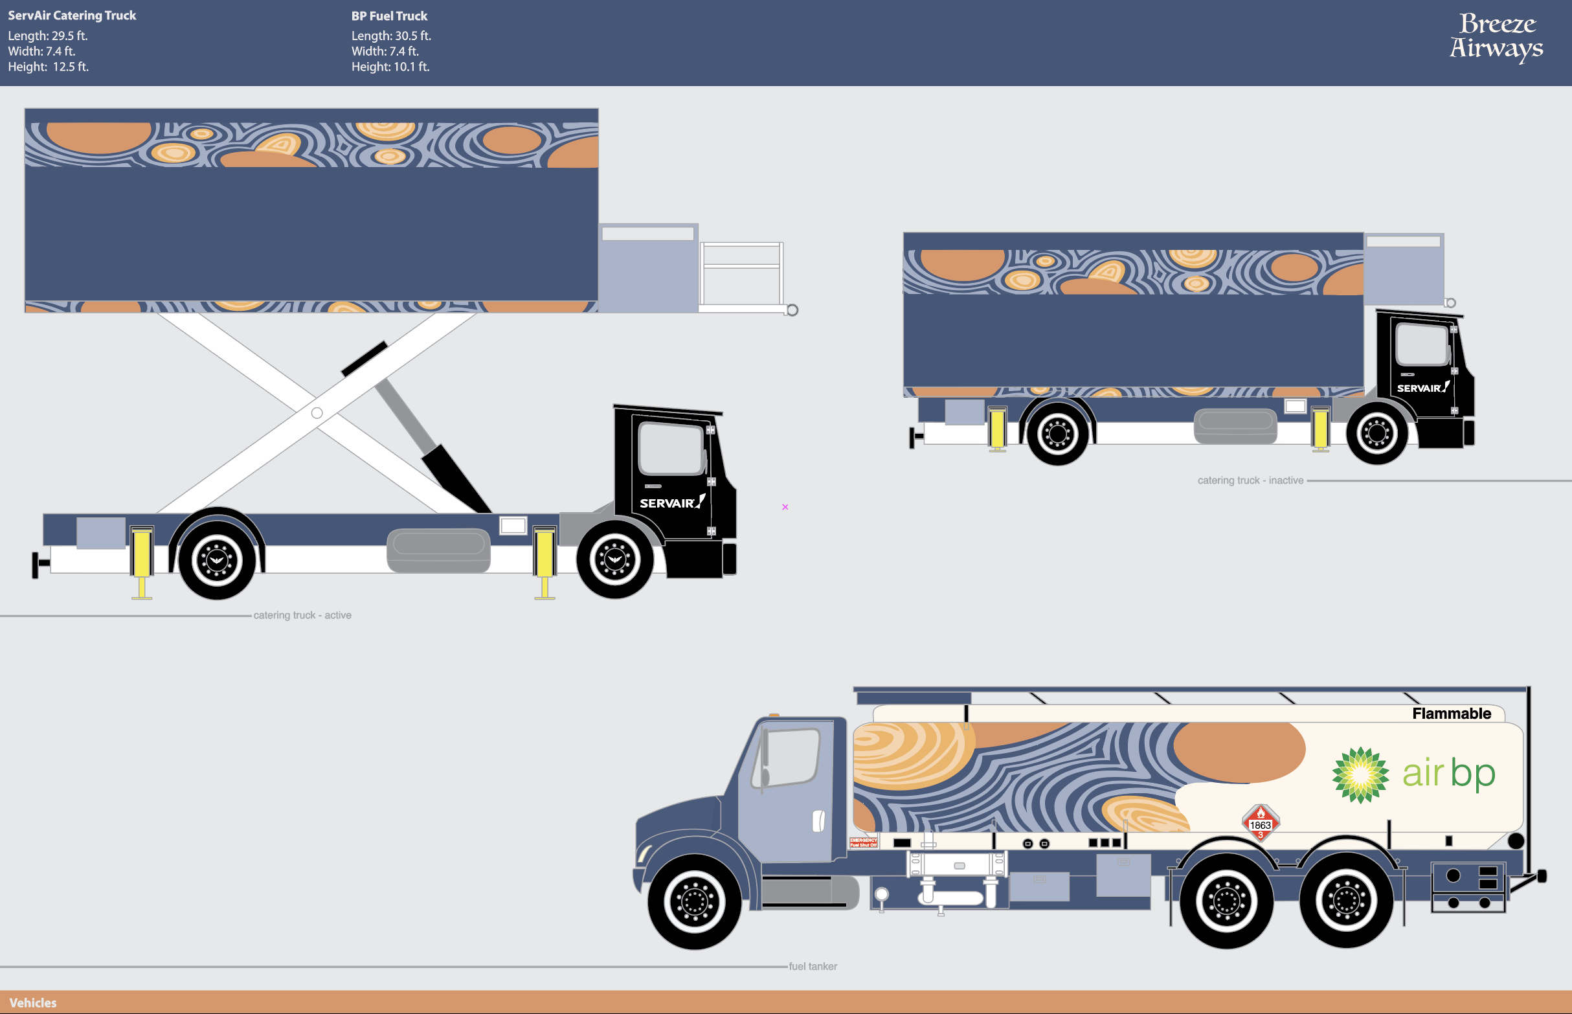Click the BP Fuel Truck heading

click(389, 16)
